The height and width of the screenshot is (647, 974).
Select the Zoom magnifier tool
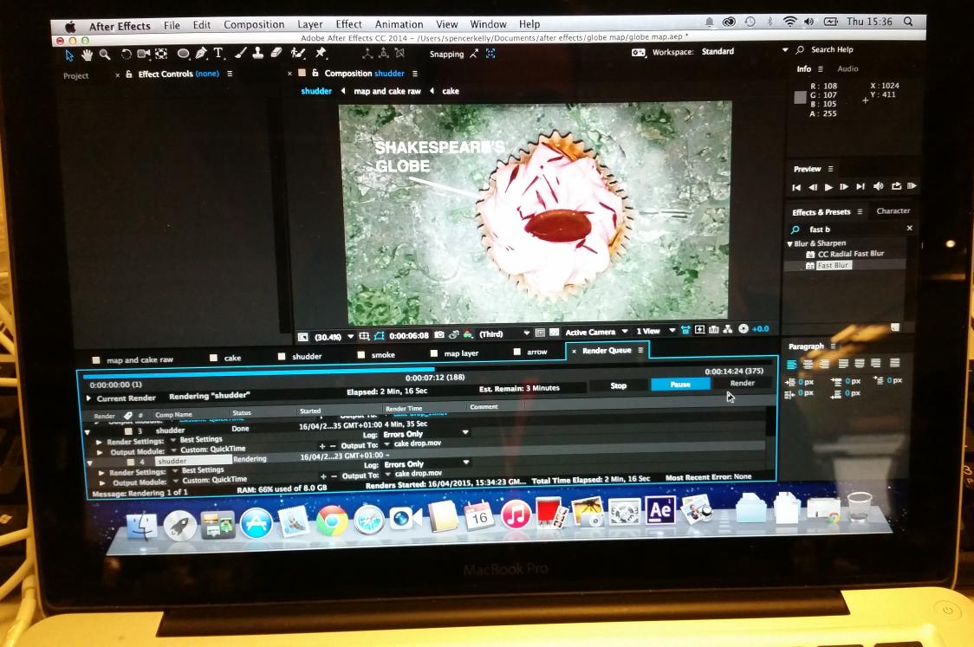(x=105, y=55)
